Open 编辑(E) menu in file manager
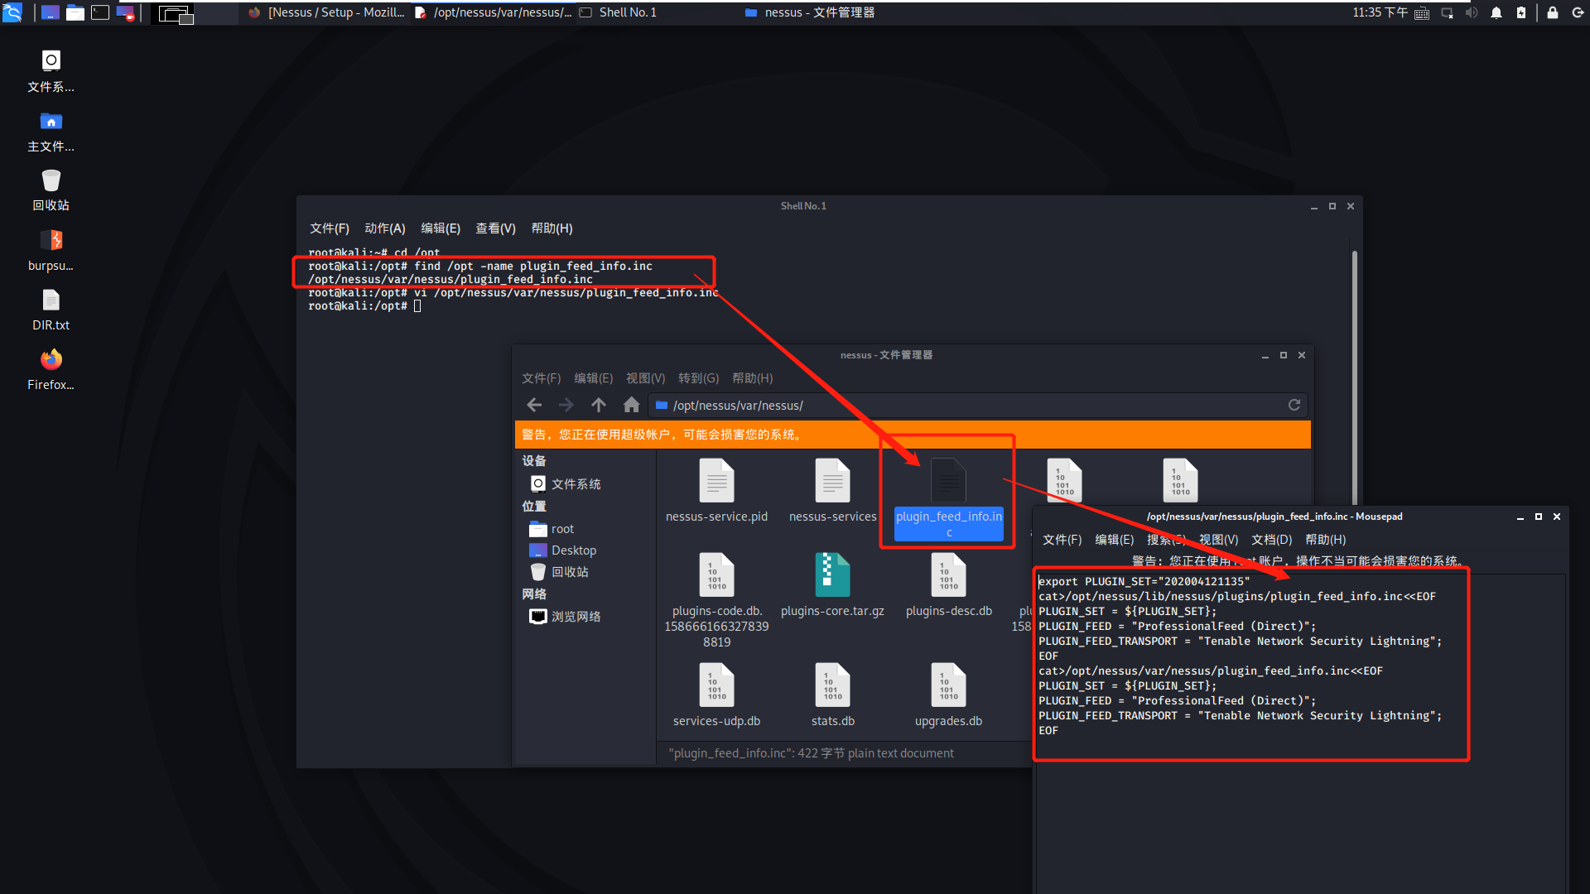1590x894 pixels. pyautogui.click(x=594, y=378)
